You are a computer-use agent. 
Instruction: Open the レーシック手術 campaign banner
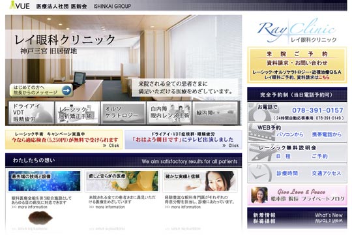(x=64, y=140)
